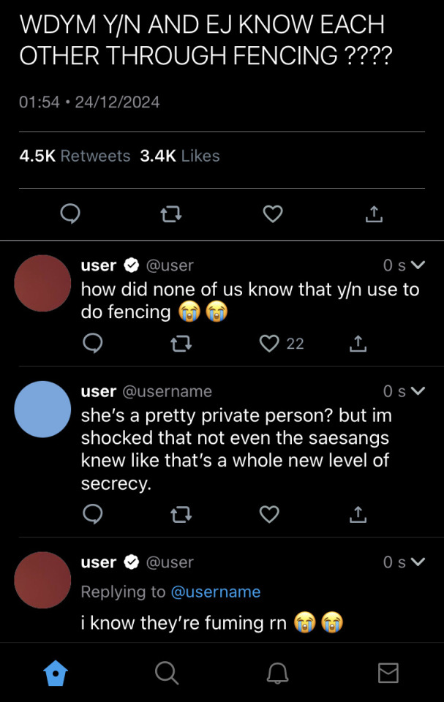Retweet the 'pretty private person' reply

[181, 515]
